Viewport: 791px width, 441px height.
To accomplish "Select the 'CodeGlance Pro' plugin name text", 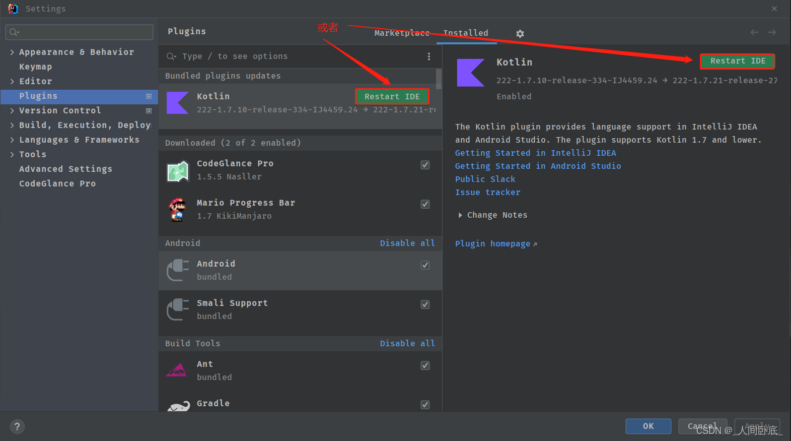I will 235,164.
